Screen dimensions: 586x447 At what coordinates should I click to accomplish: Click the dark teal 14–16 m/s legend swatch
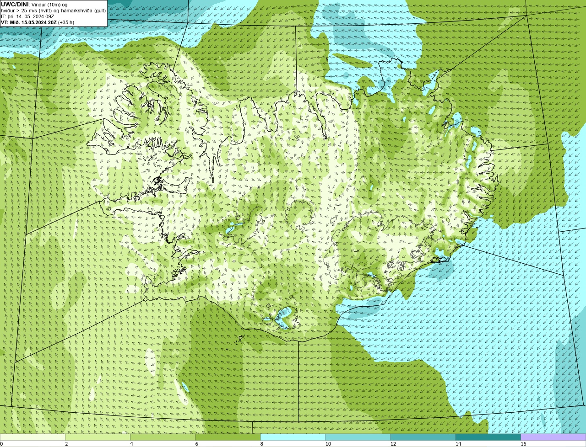(x=488, y=437)
